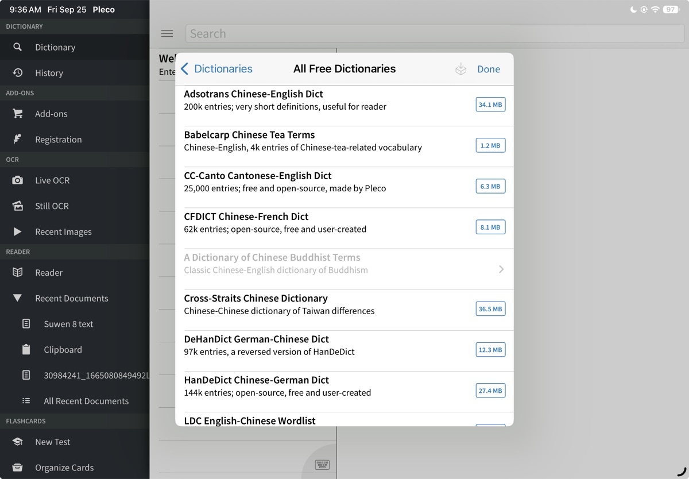Click the hamburger menu icon beside Search
The width and height of the screenshot is (689, 479).
coord(167,34)
